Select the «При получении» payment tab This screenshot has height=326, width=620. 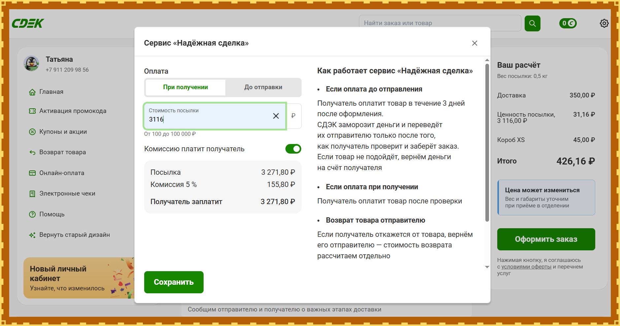185,87
